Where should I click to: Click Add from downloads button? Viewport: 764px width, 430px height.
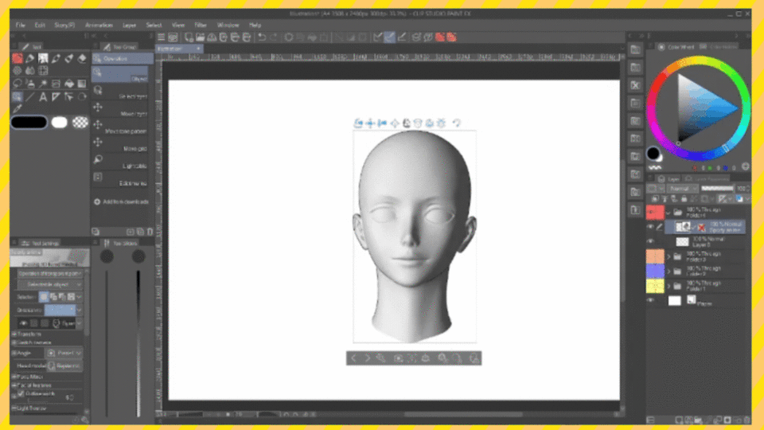pyautogui.click(x=121, y=201)
